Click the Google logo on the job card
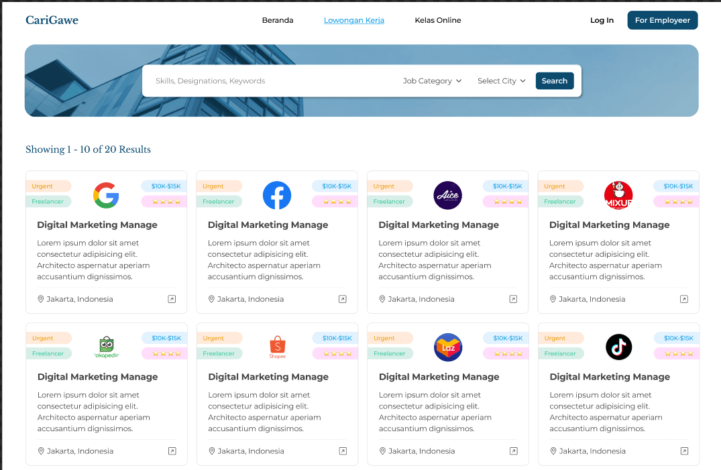Viewport: 721px width, 470px height. coord(106,195)
